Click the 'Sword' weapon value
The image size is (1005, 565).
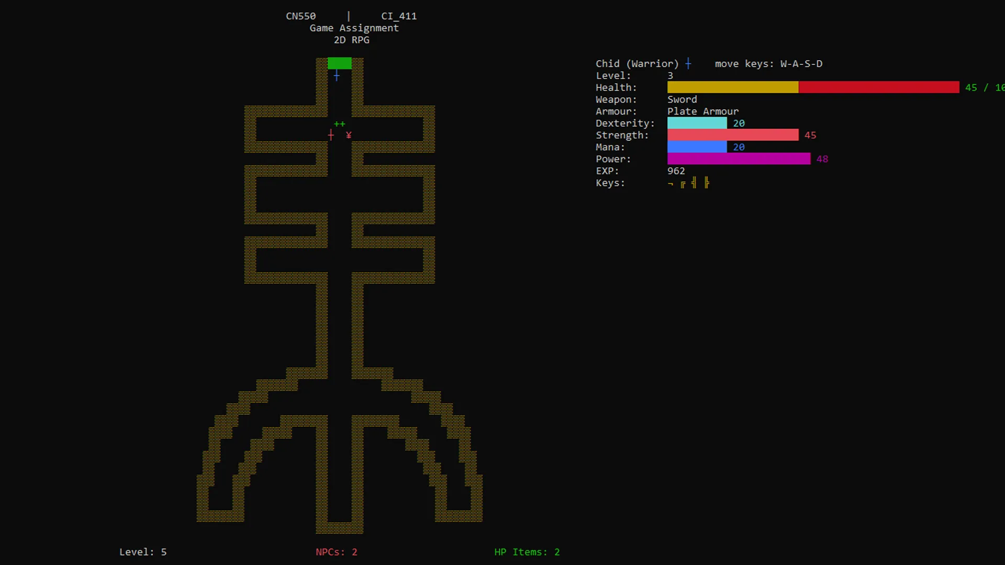(x=682, y=99)
